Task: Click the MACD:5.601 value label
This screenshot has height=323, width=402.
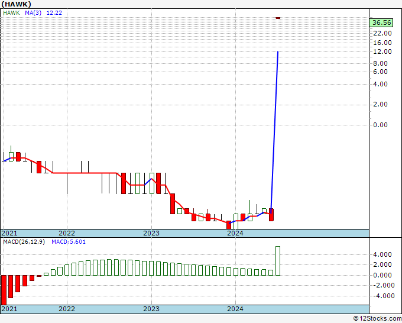Action: click(x=69, y=242)
